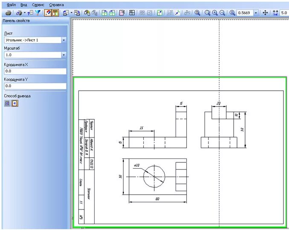Click the second rotate-documents icon
Image resolution: width=289 pixels, height=230 pixels.
tap(77, 13)
